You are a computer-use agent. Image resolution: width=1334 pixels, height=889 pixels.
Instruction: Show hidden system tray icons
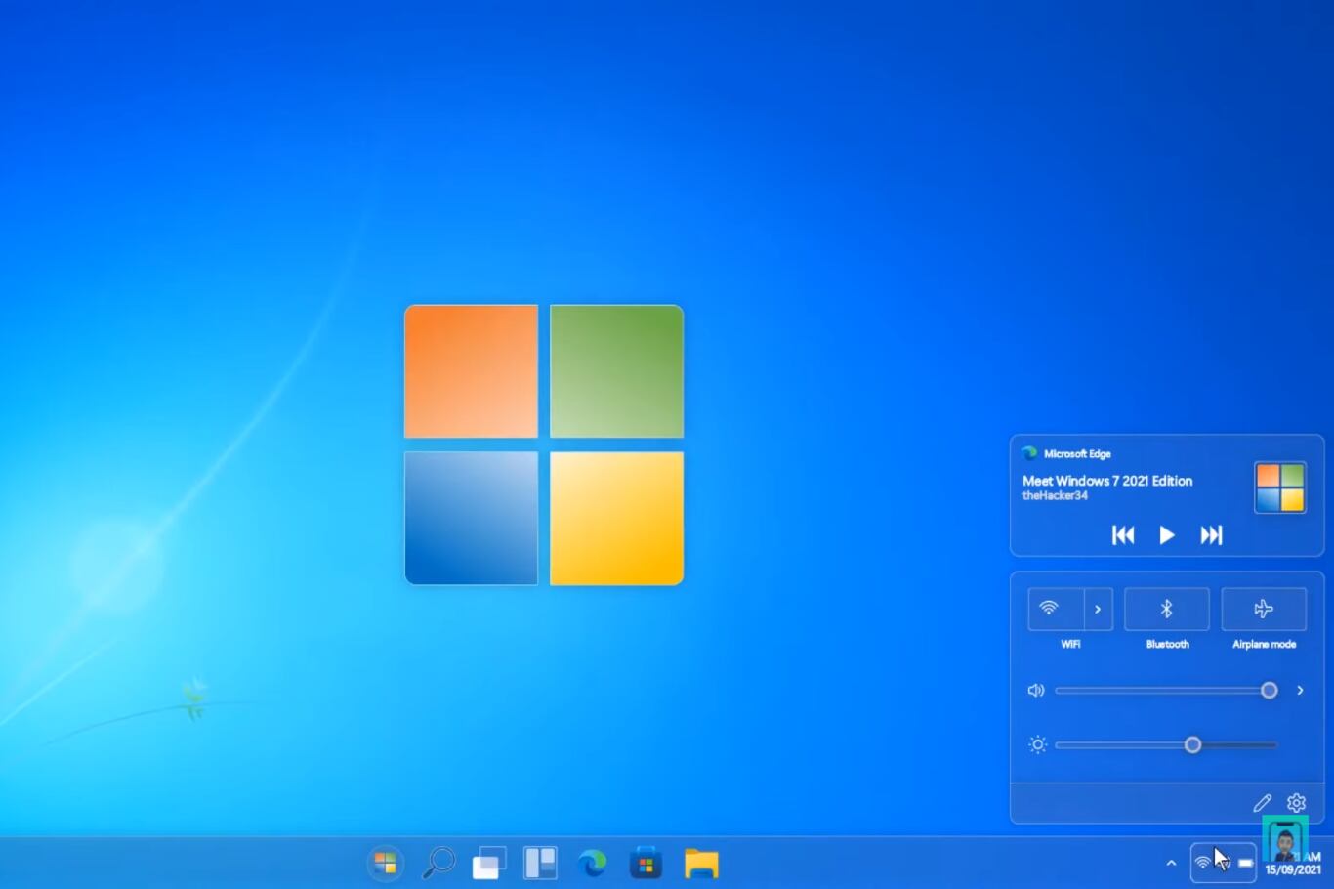pyautogui.click(x=1171, y=863)
